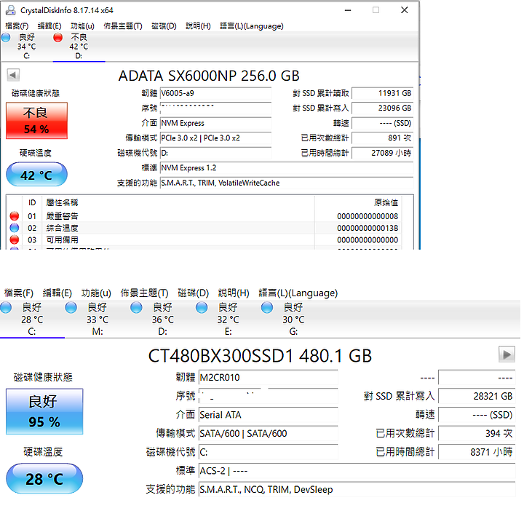The width and height of the screenshot is (524, 527).
Task: Open the 磁碟(D) menu in upper window
Action: [x=164, y=26]
